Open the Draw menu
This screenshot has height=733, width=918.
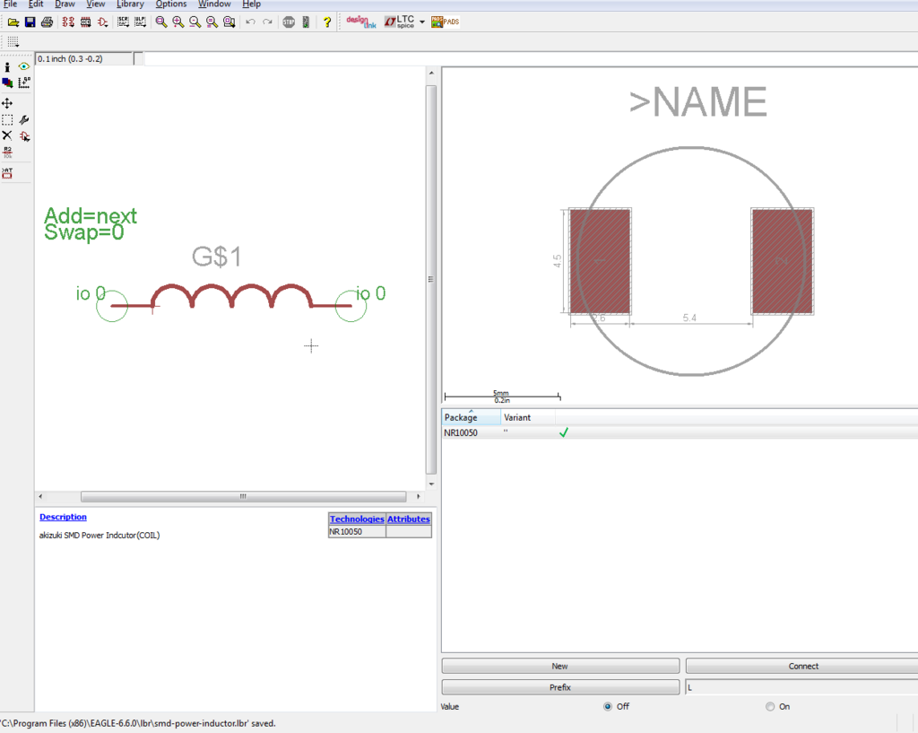tap(65, 4)
